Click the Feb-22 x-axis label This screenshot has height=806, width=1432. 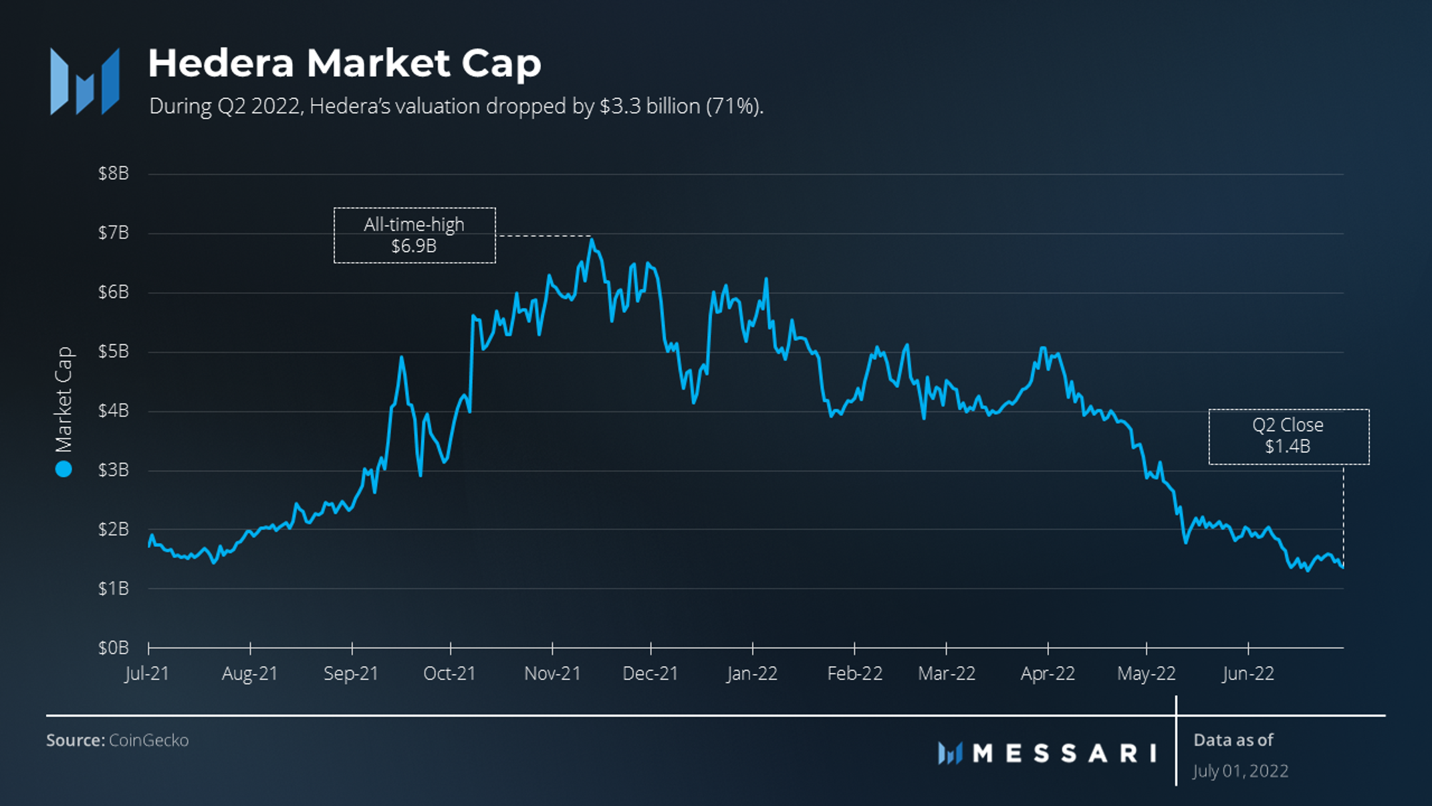(x=855, y=674)
